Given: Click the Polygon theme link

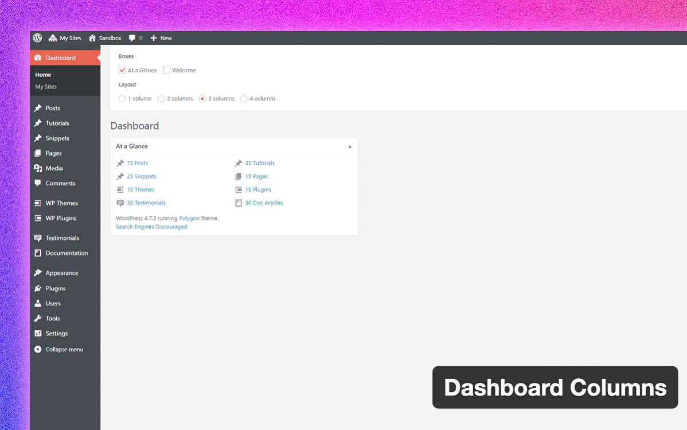Looking at the screenshot, I should [189, 218].
